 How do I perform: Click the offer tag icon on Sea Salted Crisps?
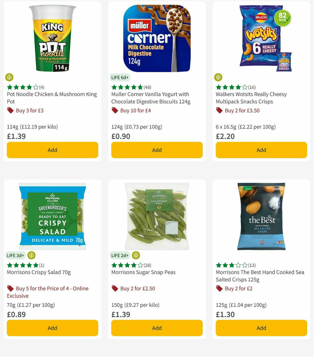click(x=219, y=289)
